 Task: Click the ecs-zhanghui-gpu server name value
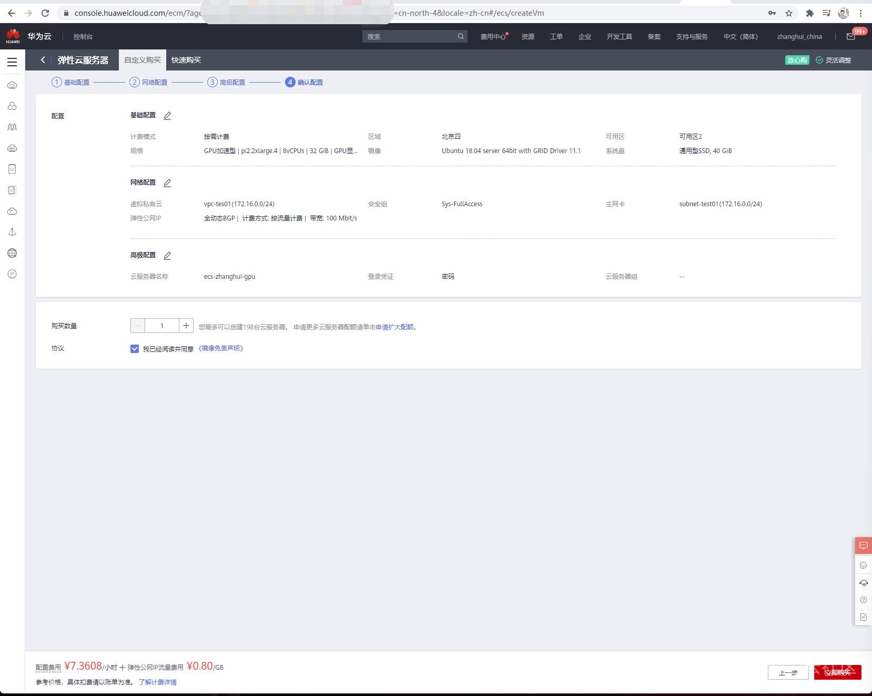(230, 276)
